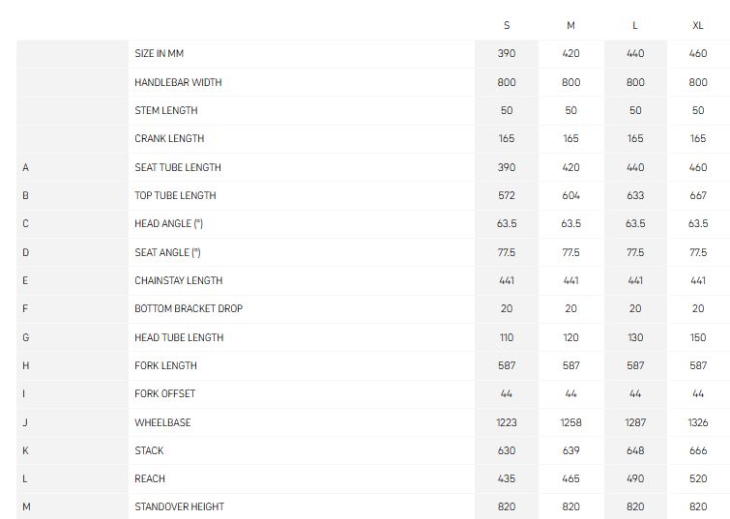Click the XL size column header
The height and width of the screenshot is (519, 730).
pyautogui.click(x=698, y=25)
